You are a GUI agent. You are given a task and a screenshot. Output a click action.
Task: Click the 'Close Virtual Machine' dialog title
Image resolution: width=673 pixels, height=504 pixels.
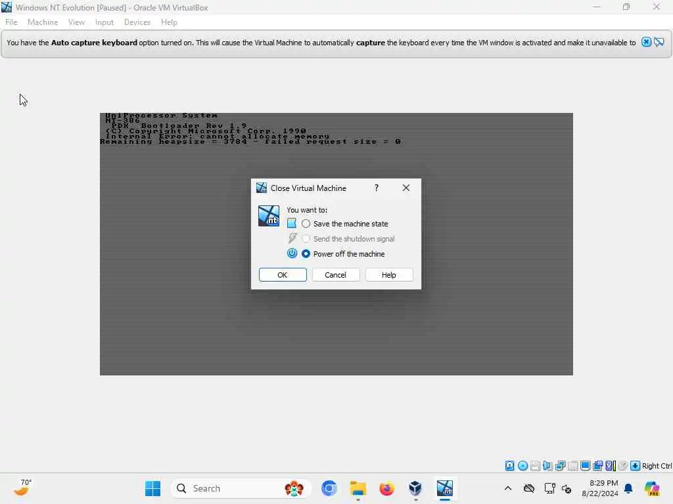pos(308,188)
